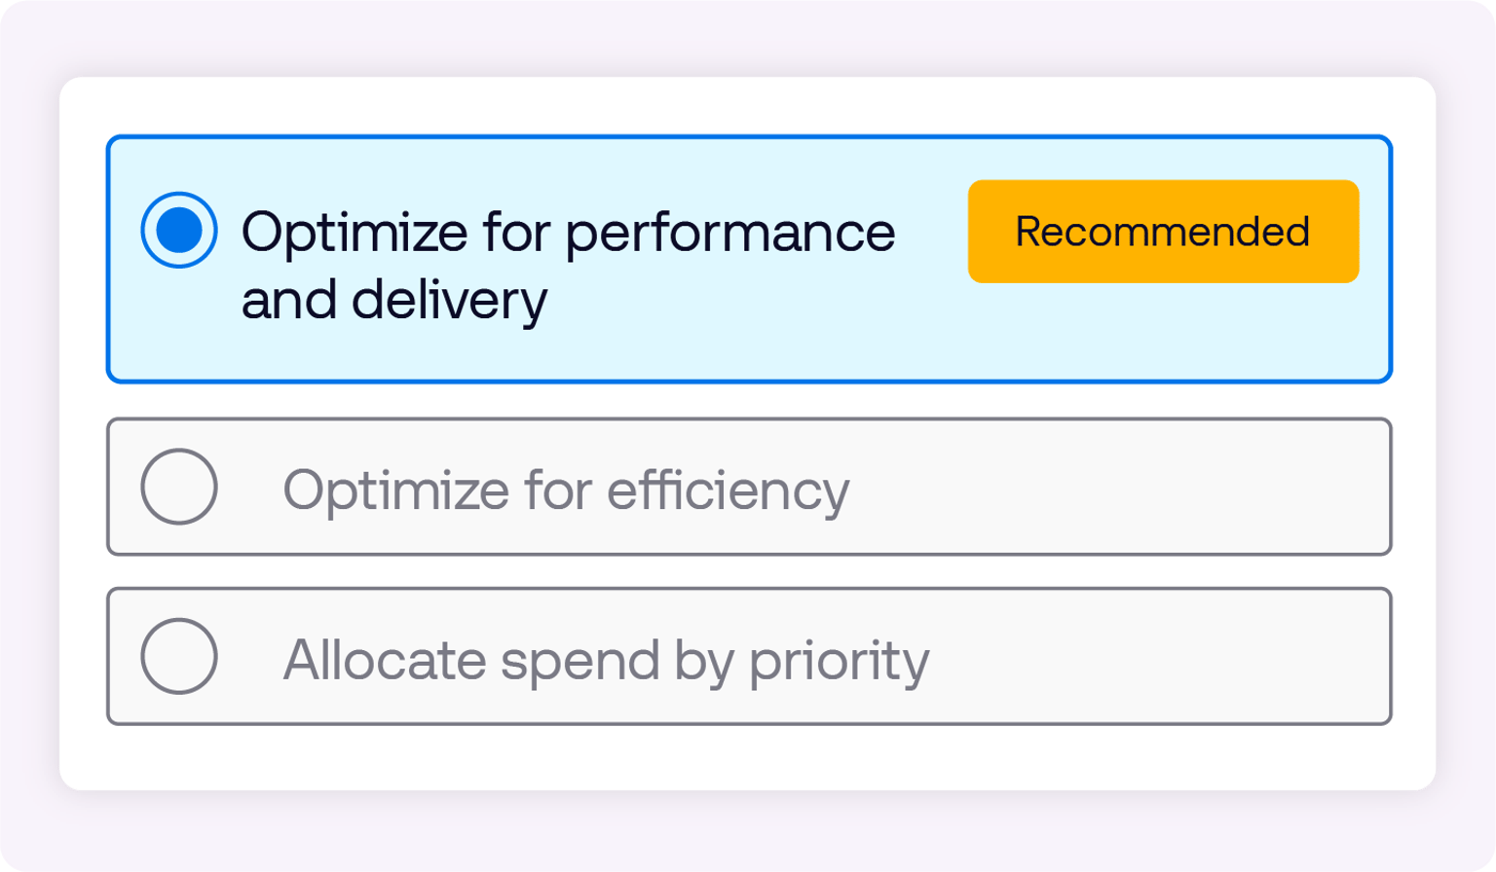Click the orange Recommended badge
1496x872 pixels.
click(x=1162, y=232)
